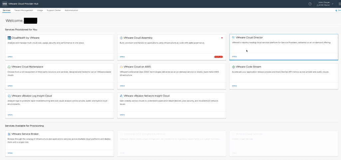Screen dimensions: 341x160
Task: Open CloudHealth by VMware service
Action: point(10,57)
